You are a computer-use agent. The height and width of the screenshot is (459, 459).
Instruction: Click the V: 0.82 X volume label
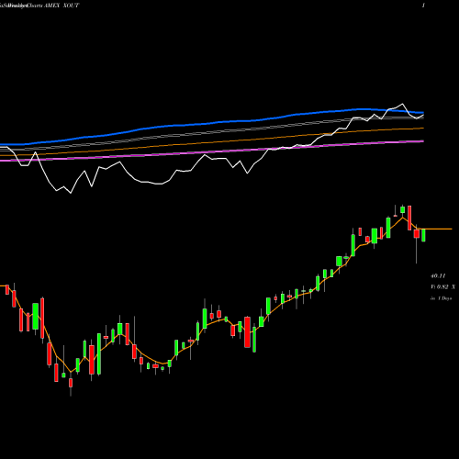[x=442, y=287]
